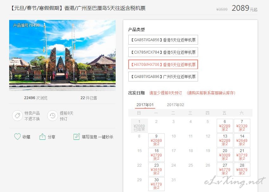This screenshot has height=192, width=269.
Task: Click the heart favorite icon
Action: [x=17, y=137]
